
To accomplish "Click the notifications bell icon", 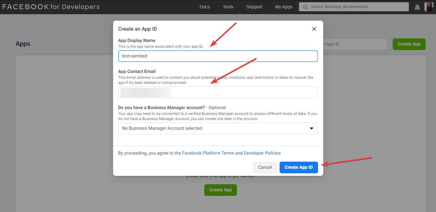I will click(417, 7).
